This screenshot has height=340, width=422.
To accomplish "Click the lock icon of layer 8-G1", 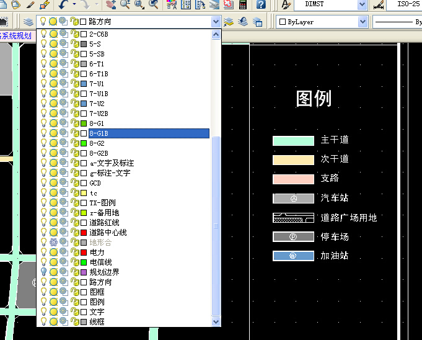I will pyautogui.click(x=74, y=123).
